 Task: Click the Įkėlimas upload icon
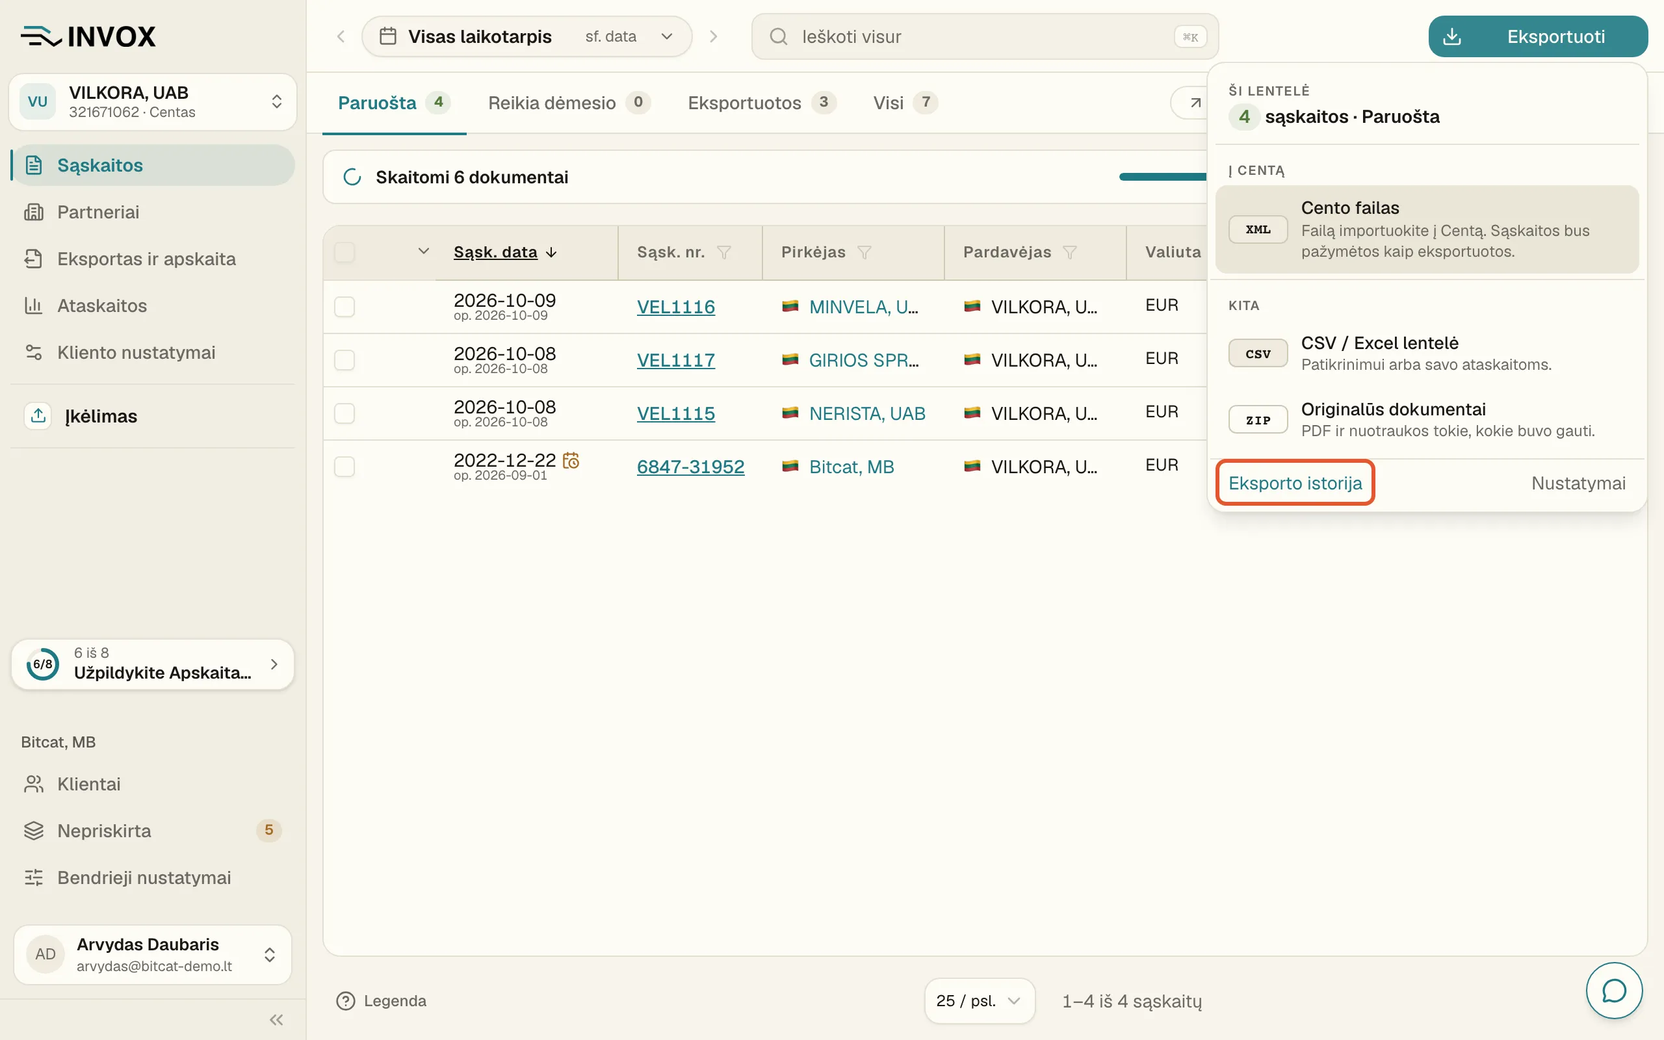38,415
